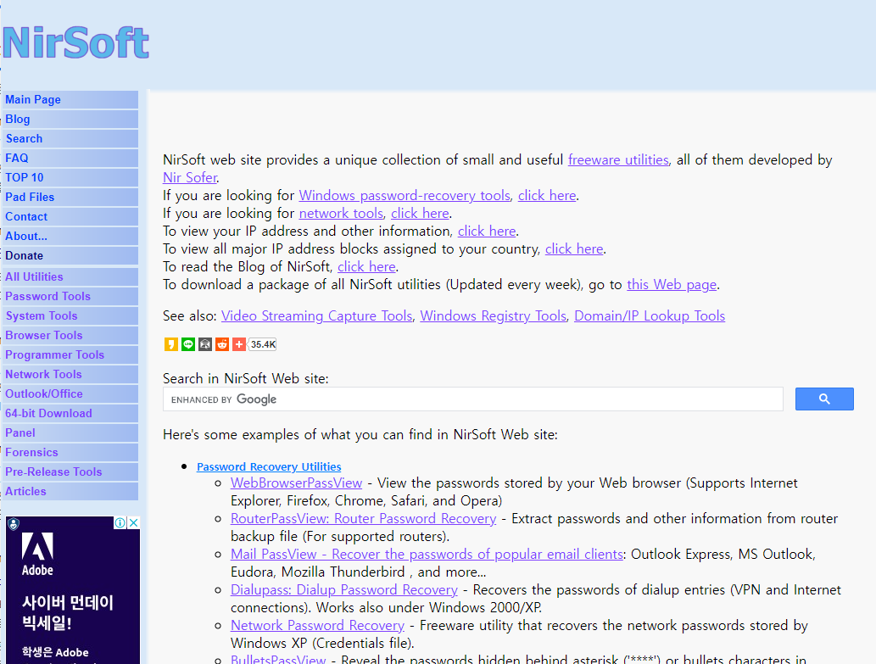Open Panel in the sidebar
The height and width of the screenshot is (664, 876).
click(70, 433)
